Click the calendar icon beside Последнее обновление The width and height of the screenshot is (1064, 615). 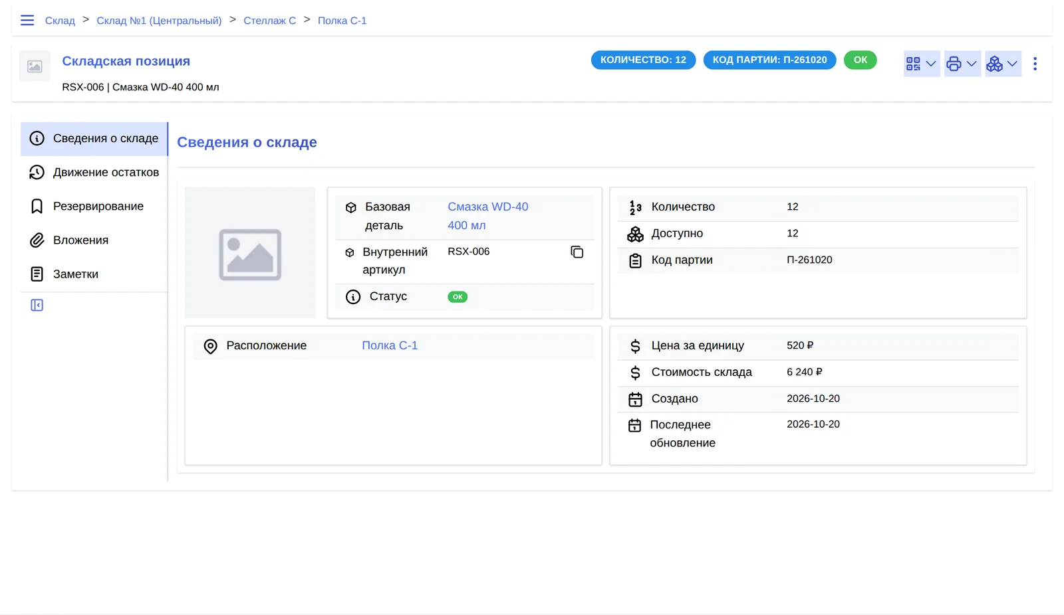pyautogui.click(x=634, y=425)
